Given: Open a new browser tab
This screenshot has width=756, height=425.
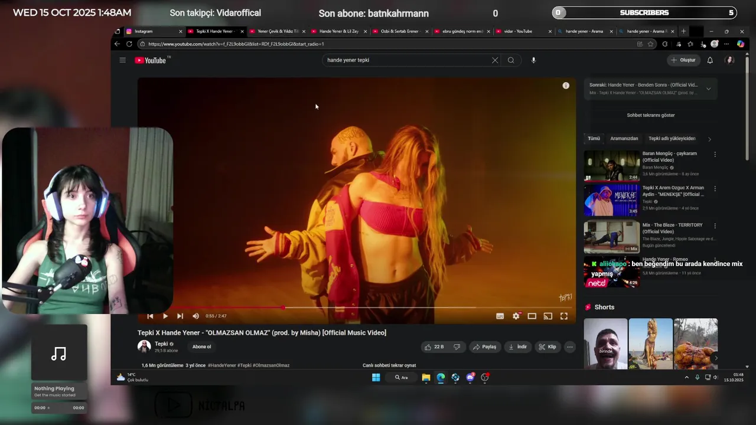Looking at the screenshot, I should point(683,31).
